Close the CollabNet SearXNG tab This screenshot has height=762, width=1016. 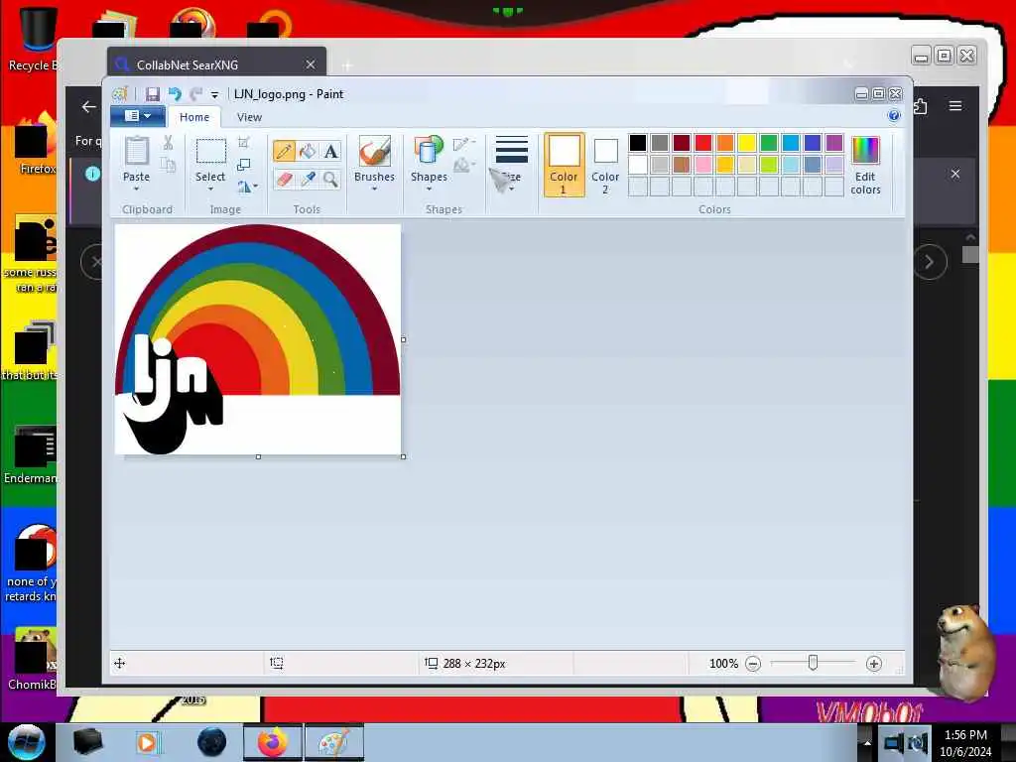[x=311, y=64]
